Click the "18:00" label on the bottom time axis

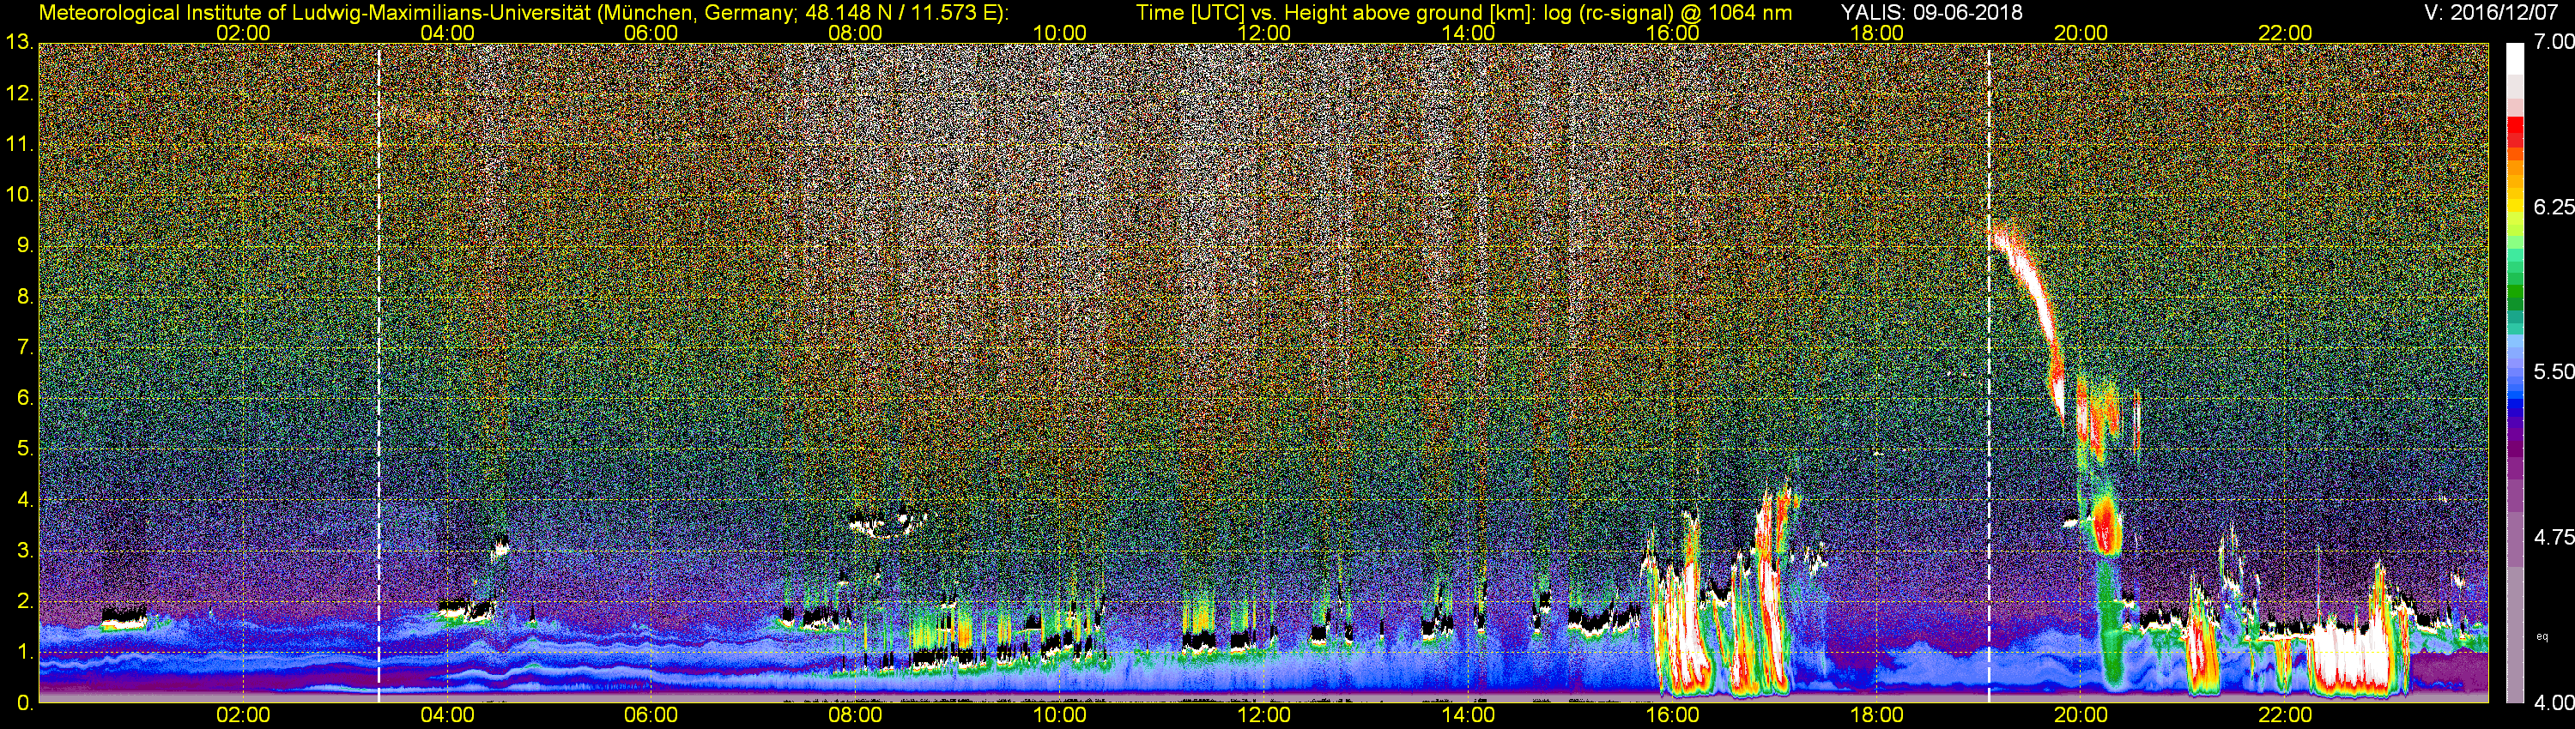point(1876,715)
